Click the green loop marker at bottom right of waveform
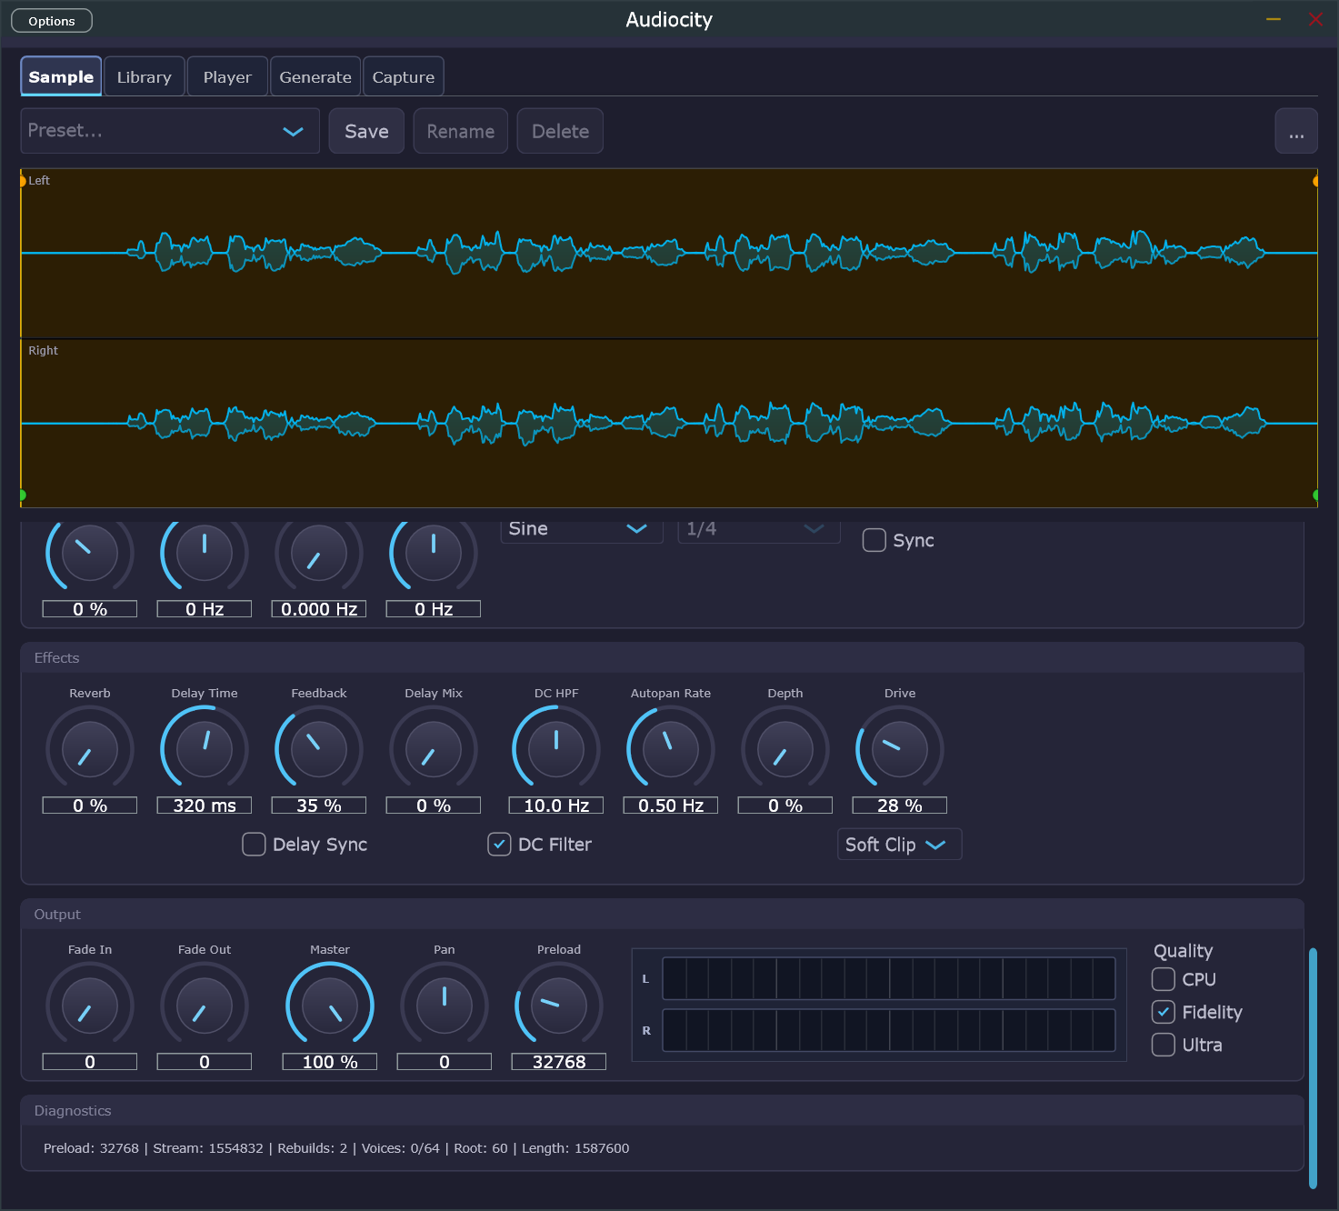 pos(1315,495)
